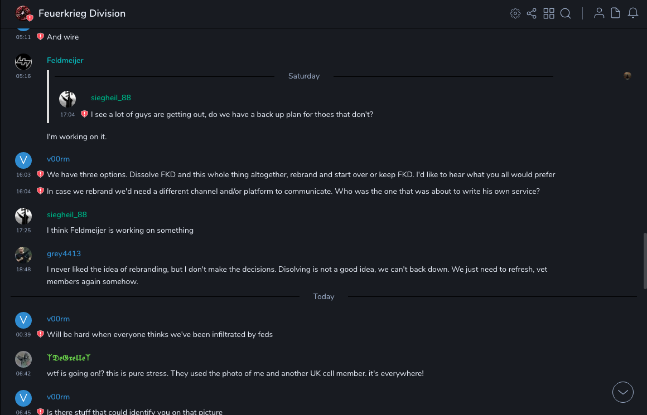Screen dimensions: 647x415
Task: Click the scroll-to-bottom arrow button
Action: (623, 392)
